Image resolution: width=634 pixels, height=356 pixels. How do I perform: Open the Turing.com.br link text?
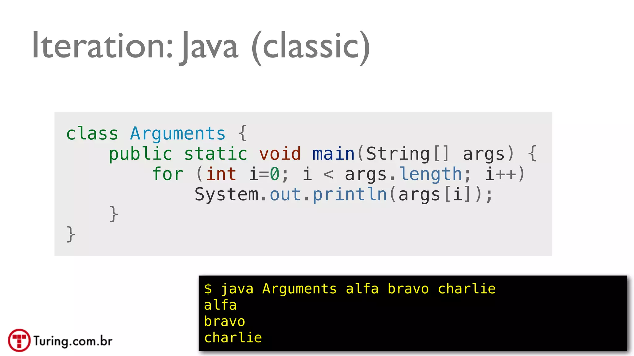click(x=73, y=341)
